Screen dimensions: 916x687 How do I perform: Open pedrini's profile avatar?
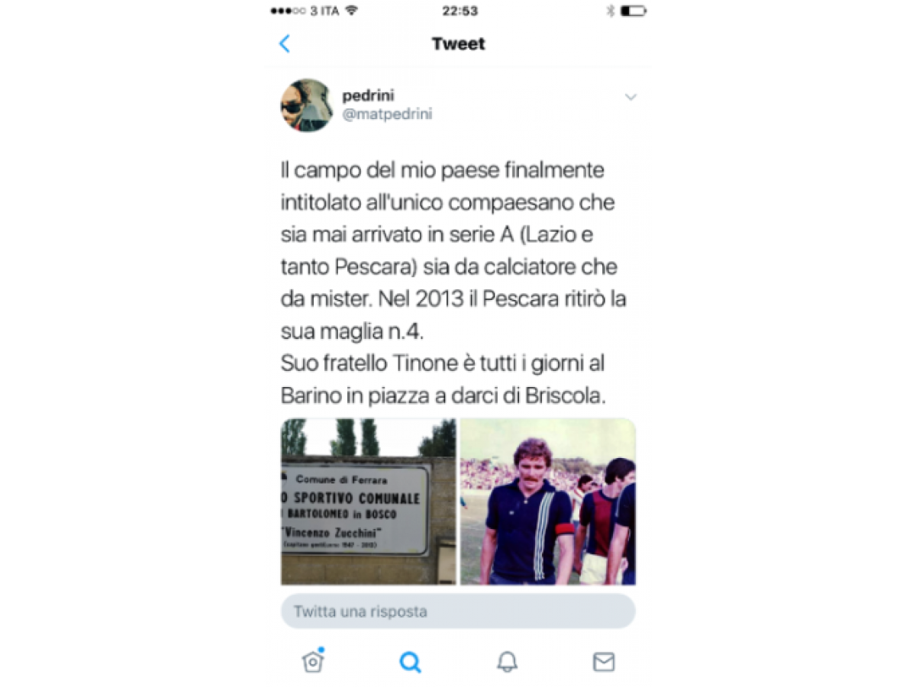[306, 105]
